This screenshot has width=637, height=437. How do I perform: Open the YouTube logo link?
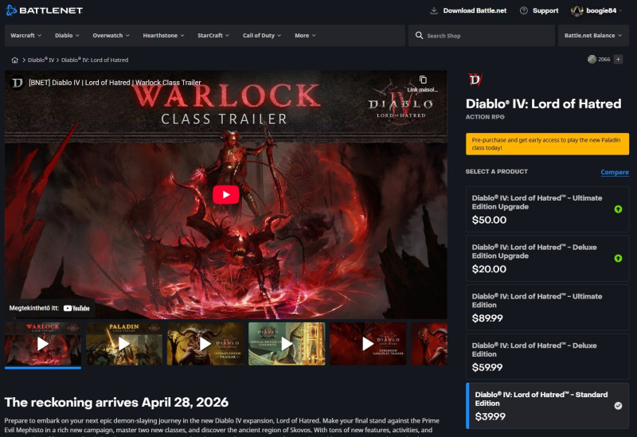[76, 308]
